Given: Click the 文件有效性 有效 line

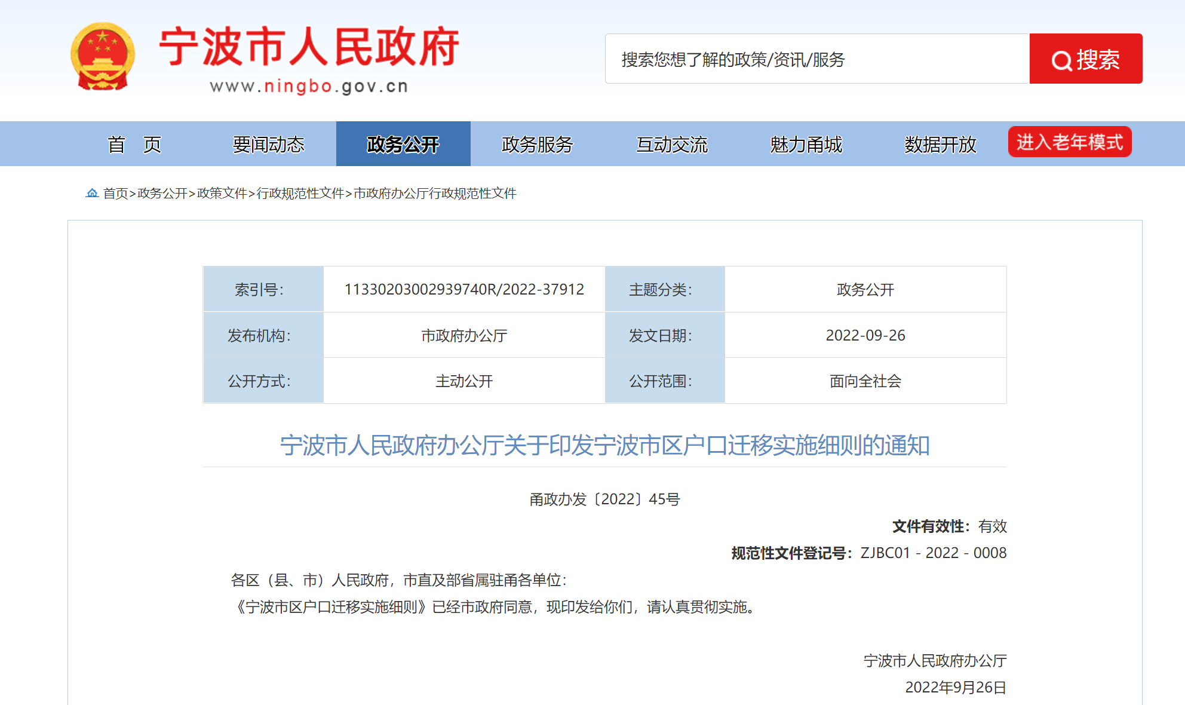Looking at the screenshot, I should [x=950, y=526].
